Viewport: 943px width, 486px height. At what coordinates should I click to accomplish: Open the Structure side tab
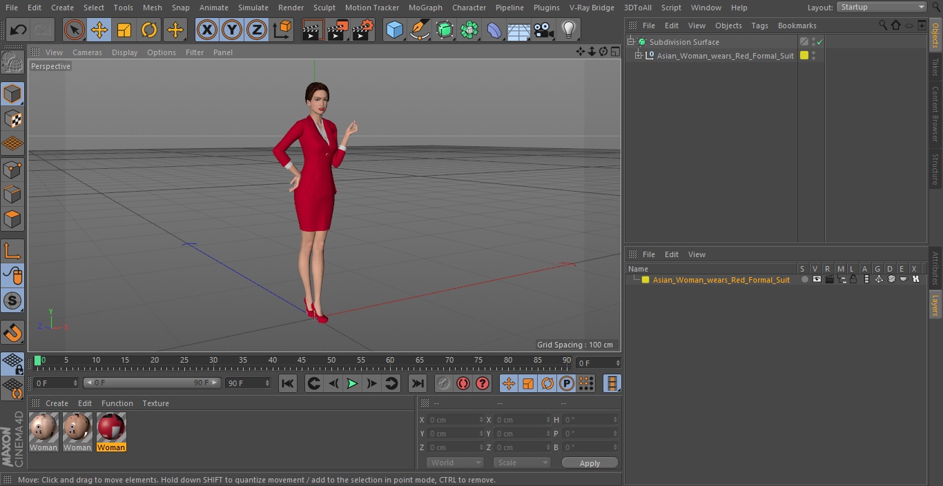tap(935, 170)
